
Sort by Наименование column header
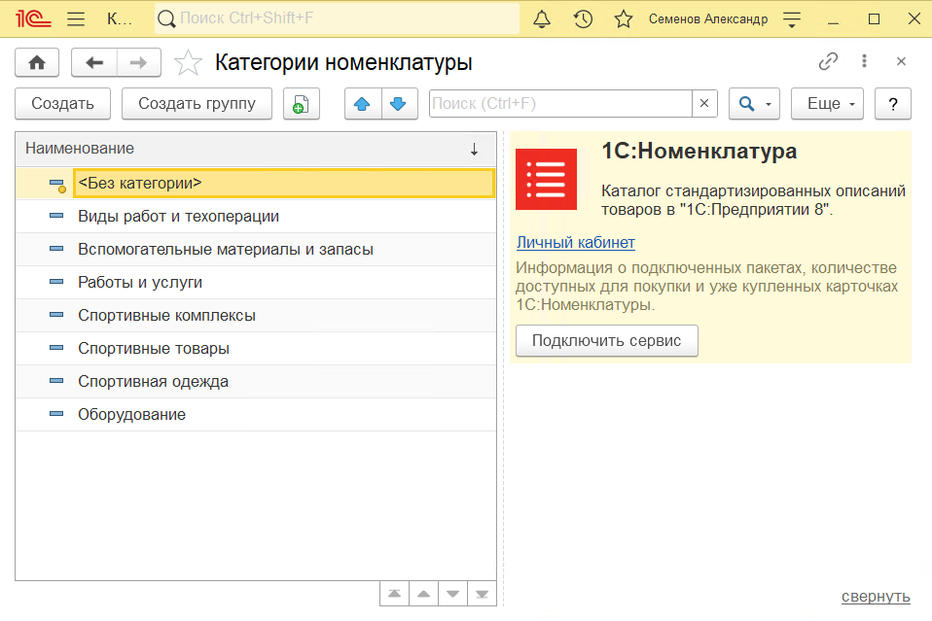tap(256, 149)
